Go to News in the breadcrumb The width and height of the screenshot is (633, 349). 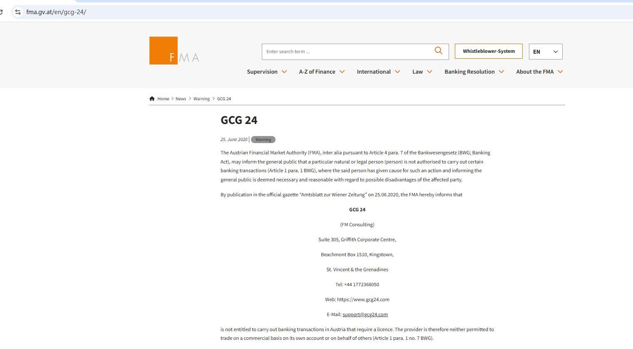[181, 99]
